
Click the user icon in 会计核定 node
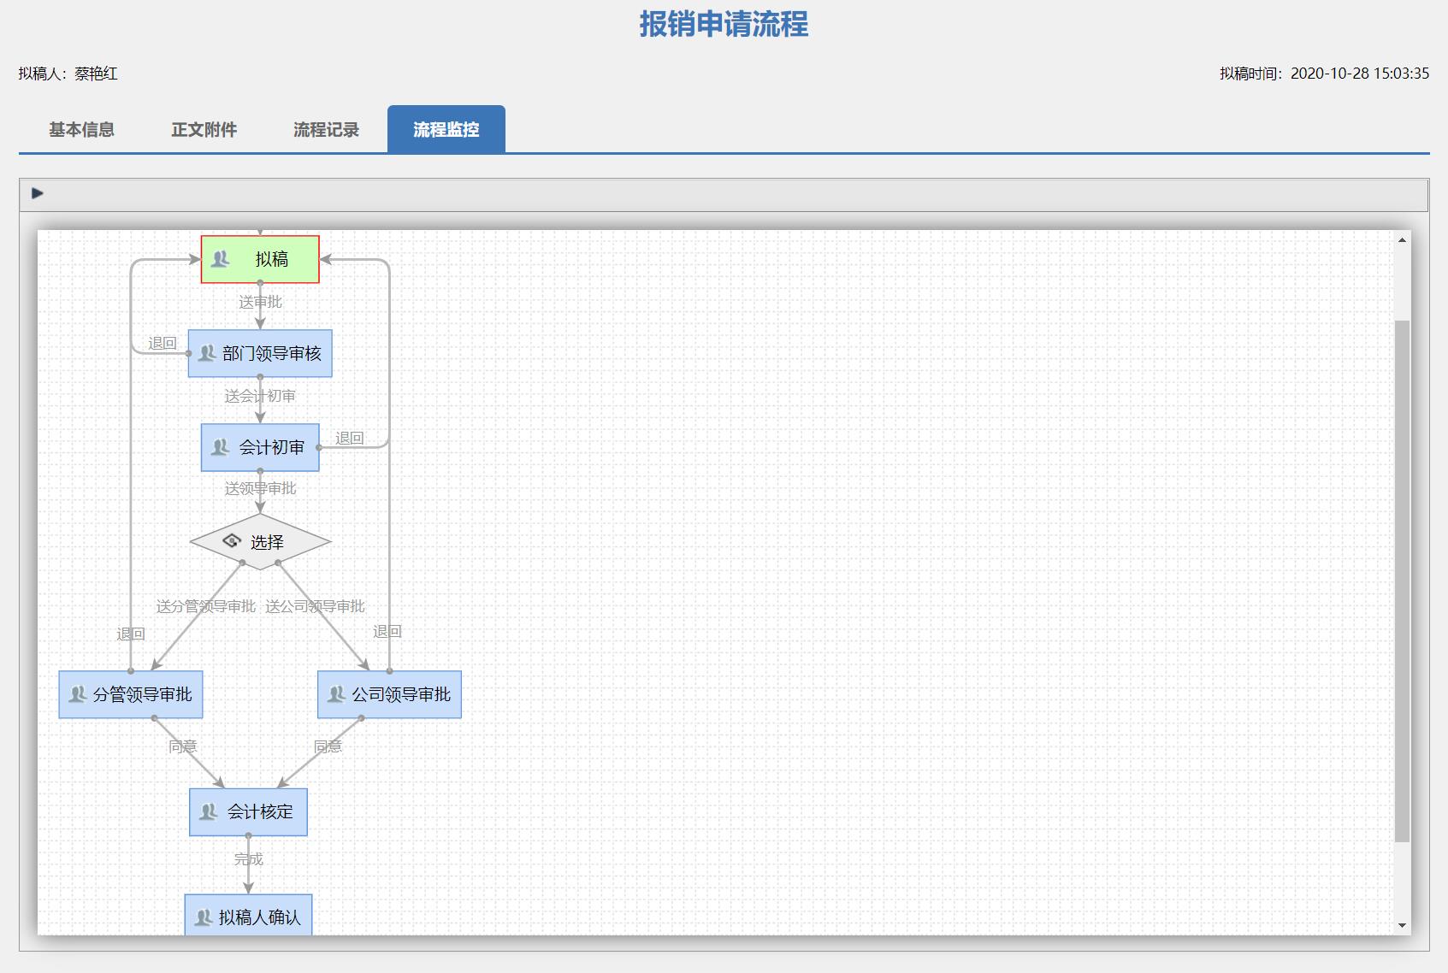[209, 811]
